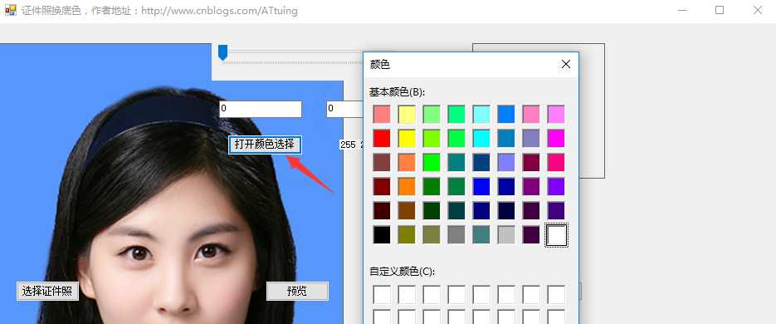Choose the medium gray basic swatch
Screen dimensions: 776x324
click(x=456, y=235)
